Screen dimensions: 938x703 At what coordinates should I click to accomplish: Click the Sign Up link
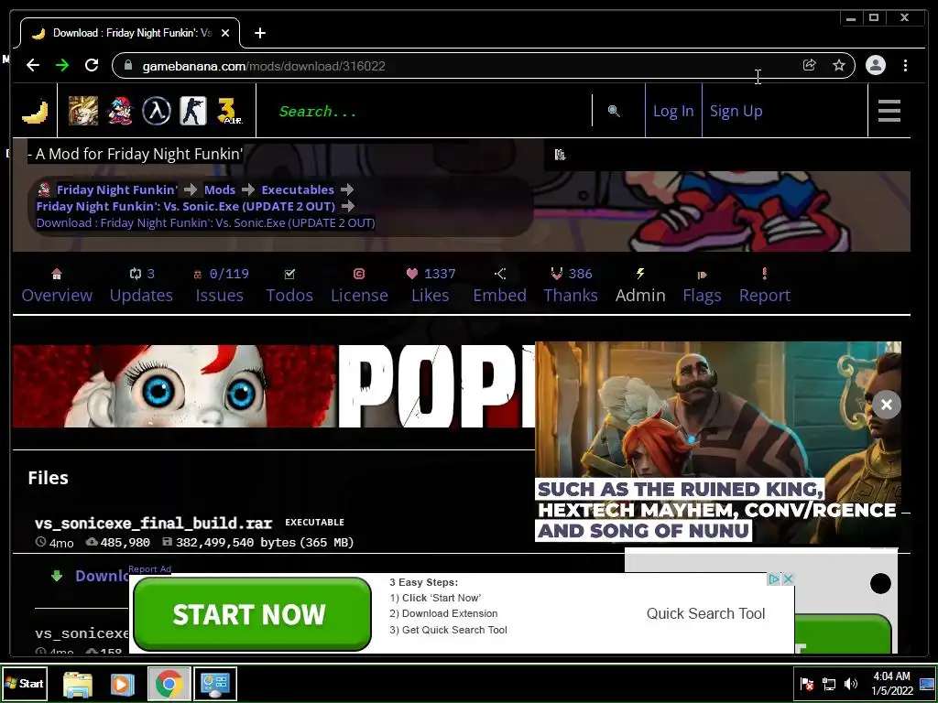[736, 111]
